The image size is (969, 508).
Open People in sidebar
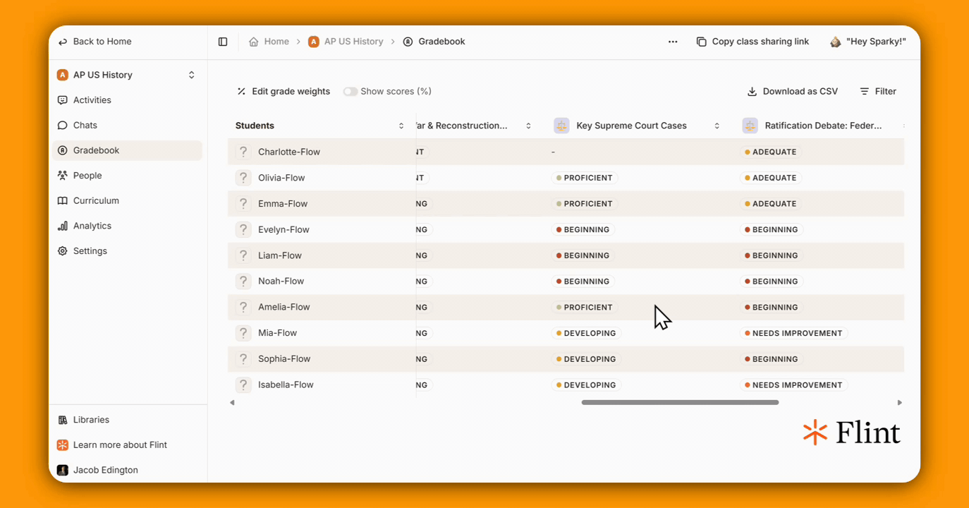pyautogui.click(x=127, y=176)
